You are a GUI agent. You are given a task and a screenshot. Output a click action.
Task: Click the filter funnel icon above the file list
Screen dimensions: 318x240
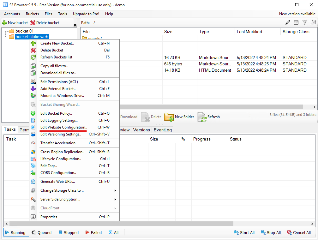tap(304, 22)
